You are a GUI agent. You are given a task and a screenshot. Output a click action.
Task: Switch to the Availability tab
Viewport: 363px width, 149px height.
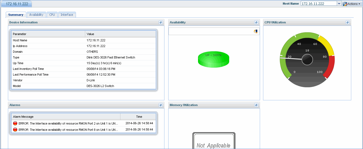point(36,15)
